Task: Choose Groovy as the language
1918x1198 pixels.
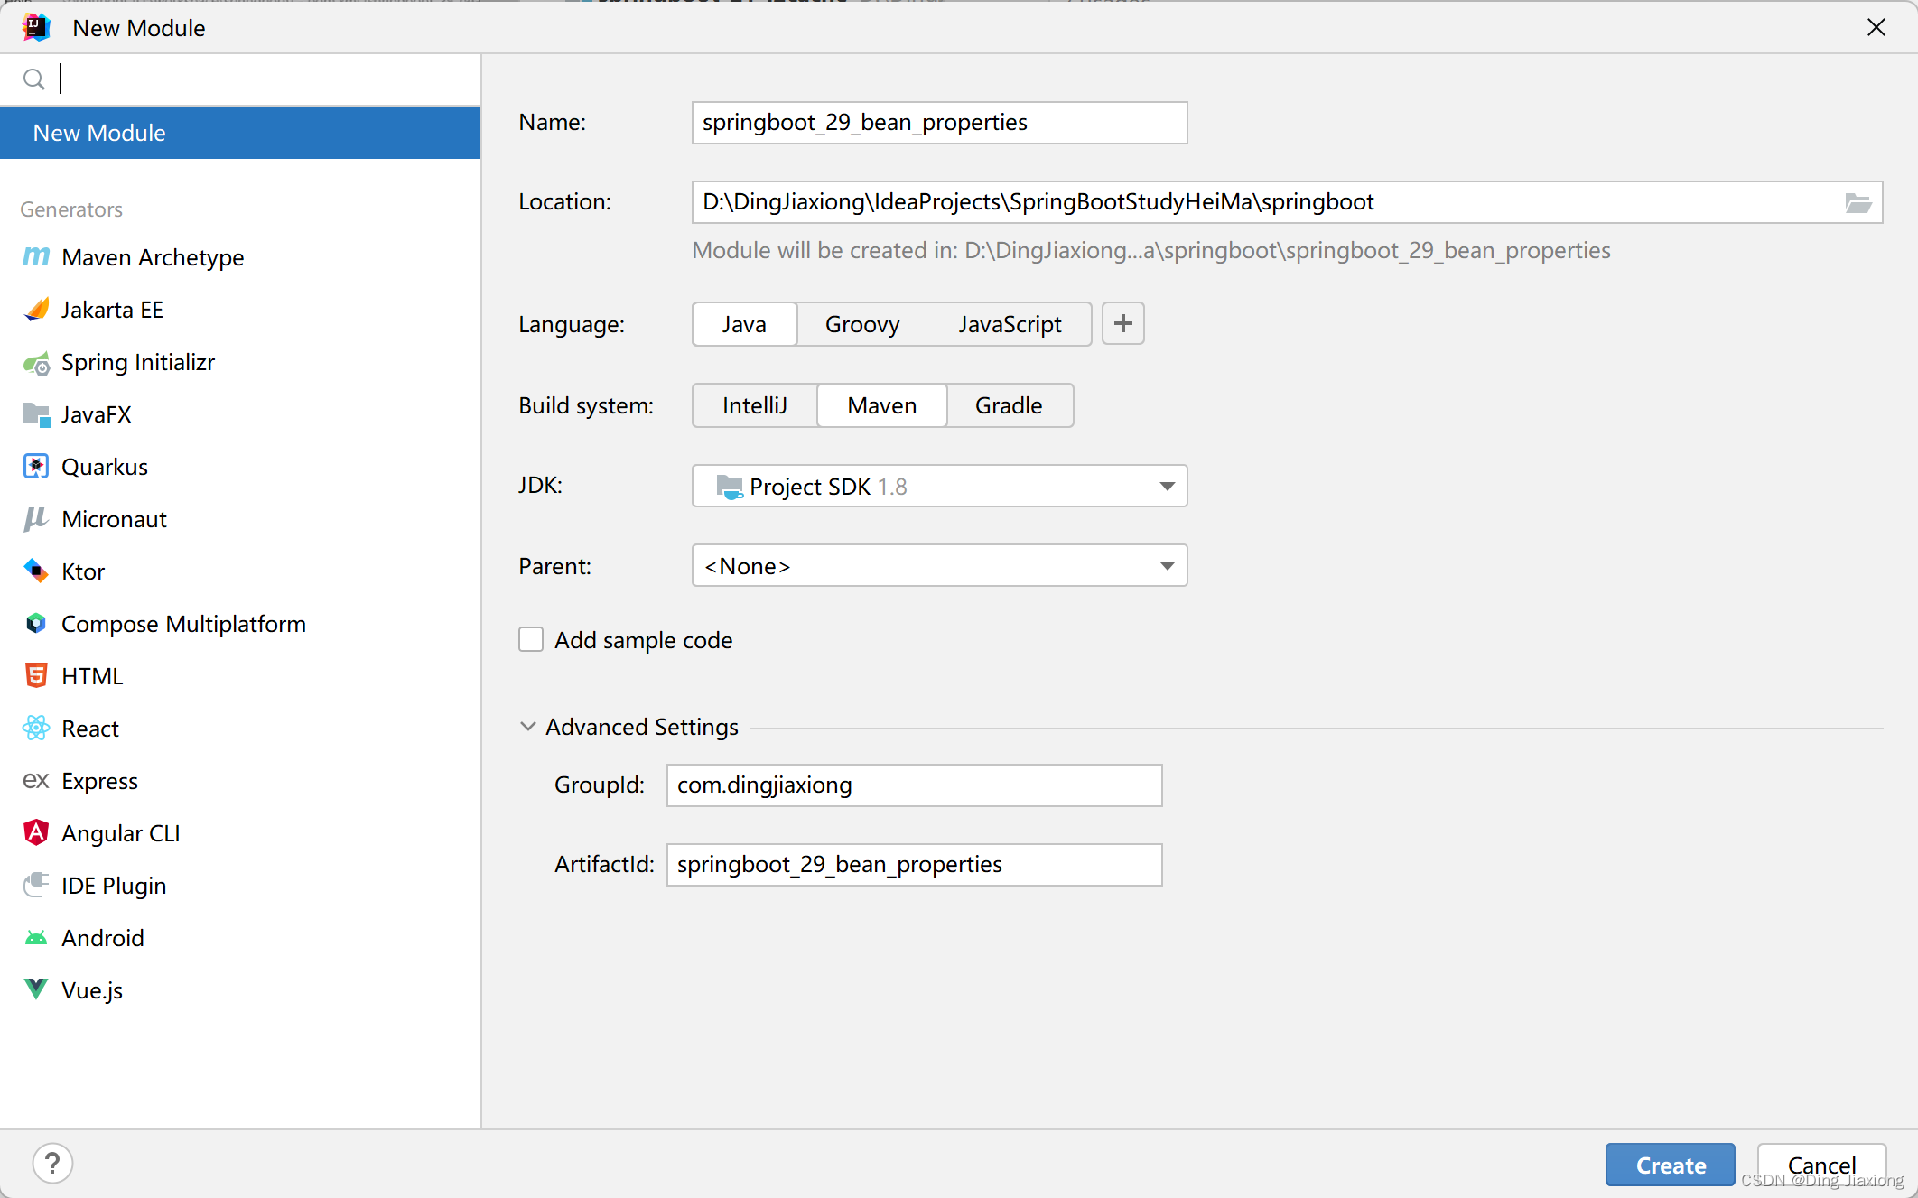Action: coord(861,324)
